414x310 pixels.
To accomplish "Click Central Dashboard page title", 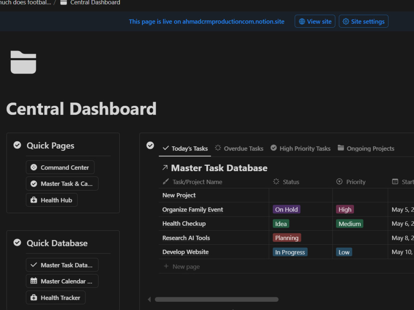I will click(81, 109).
